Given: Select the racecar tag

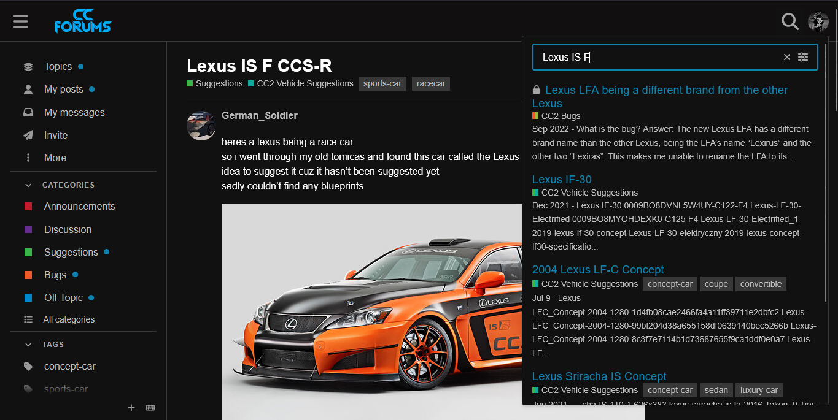Looking at the screenshot, I should coord(431,83).
